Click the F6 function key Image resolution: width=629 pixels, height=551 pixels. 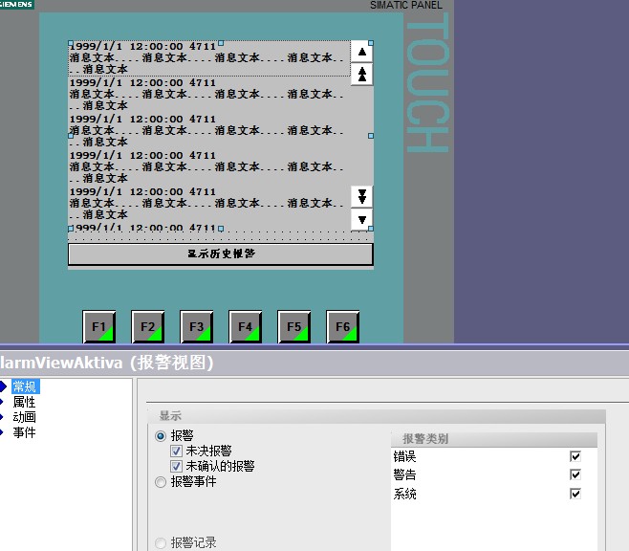point(342,326)
